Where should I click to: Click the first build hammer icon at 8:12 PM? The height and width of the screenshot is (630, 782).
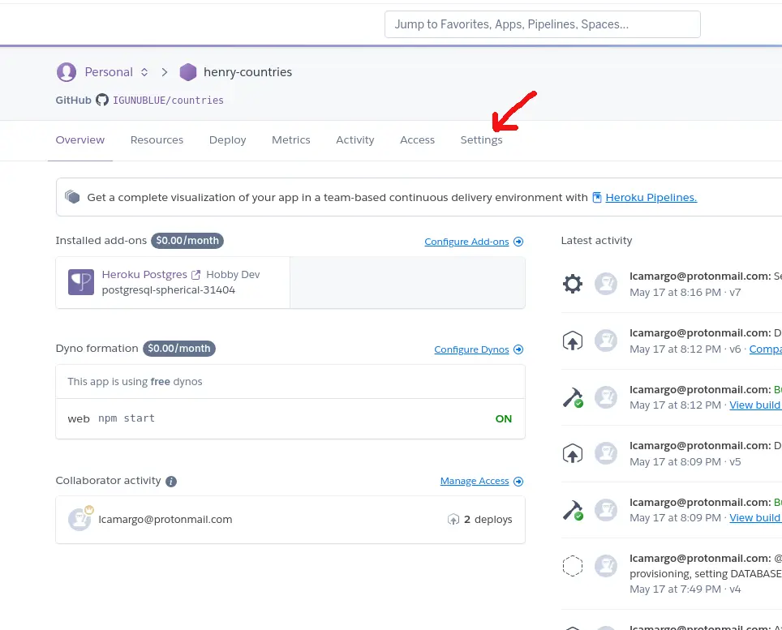tap(573, 397)
